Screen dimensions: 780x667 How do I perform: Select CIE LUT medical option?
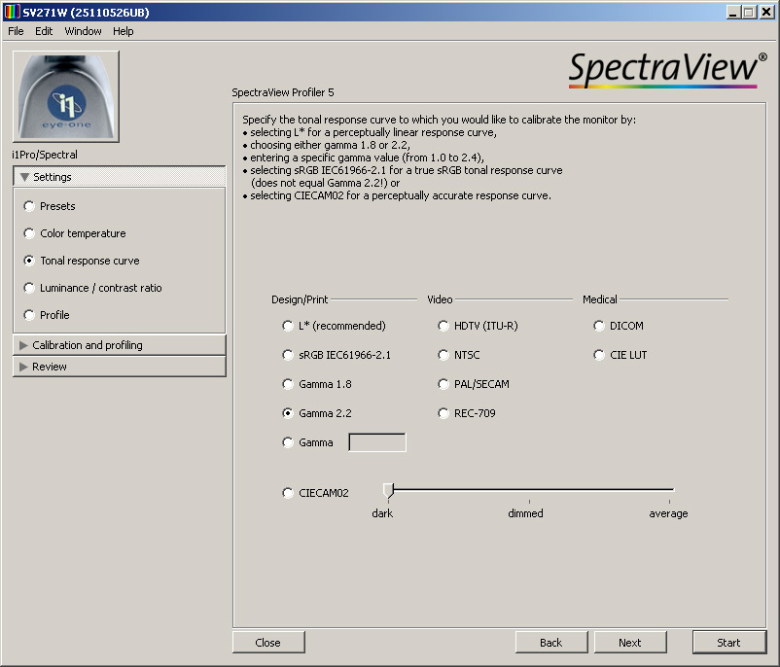pyautogui.click(x=599, y=355)
